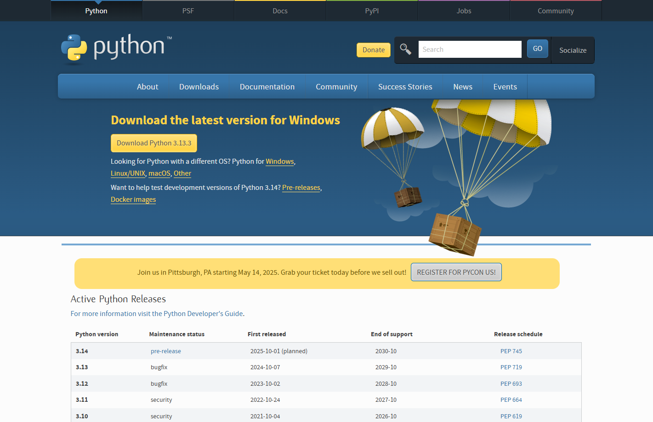Click the '2029-10' end of support cell
The width and height of the screenshot is (653, 422).
pos(386,367)
